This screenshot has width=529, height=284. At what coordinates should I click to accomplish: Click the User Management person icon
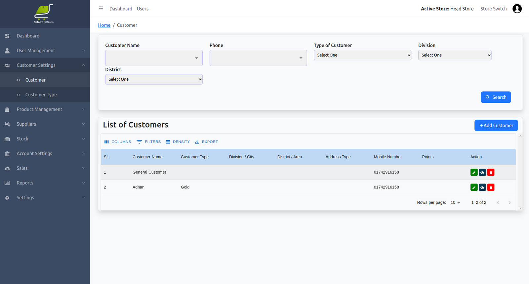point(7,51)
